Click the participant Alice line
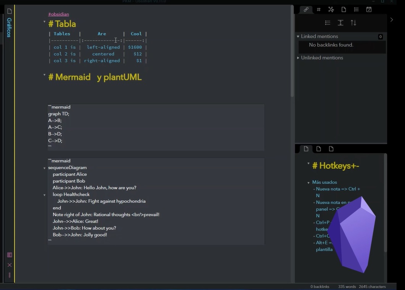 point(70,174)
